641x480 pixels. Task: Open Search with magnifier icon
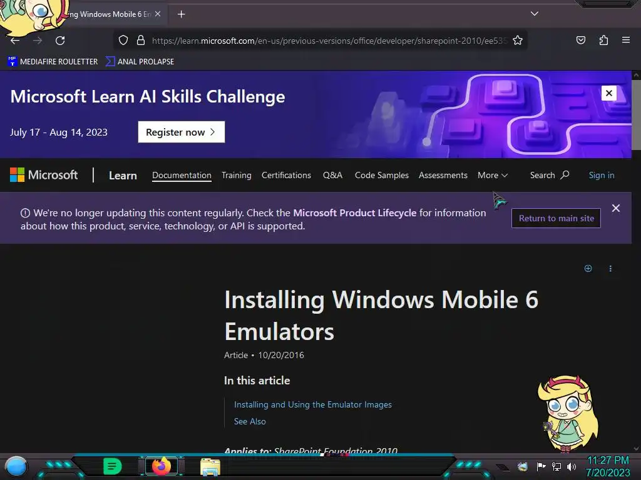[x=550, y=175]
